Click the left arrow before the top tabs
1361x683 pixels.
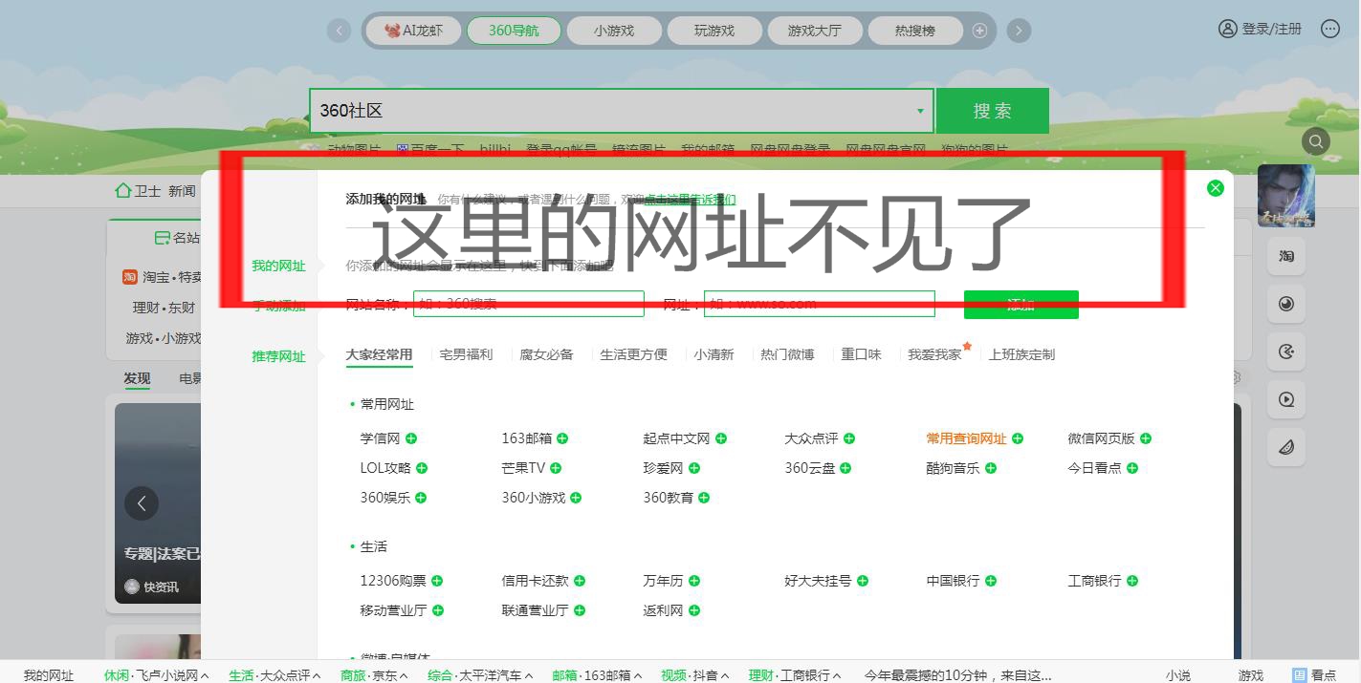(339, 31)
